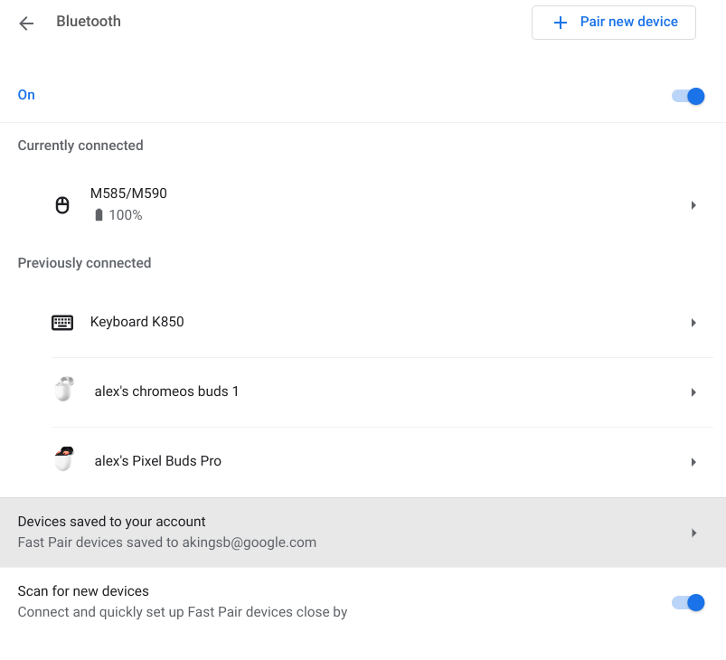Click the chromeos buds 1 earbuds image
The width and height of the screenshot is (726, 660).
click(62, 391)
